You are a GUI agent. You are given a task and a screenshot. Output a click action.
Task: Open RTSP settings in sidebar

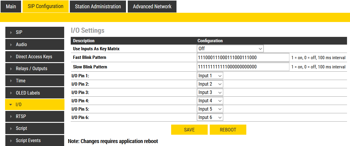coord(34,117)
